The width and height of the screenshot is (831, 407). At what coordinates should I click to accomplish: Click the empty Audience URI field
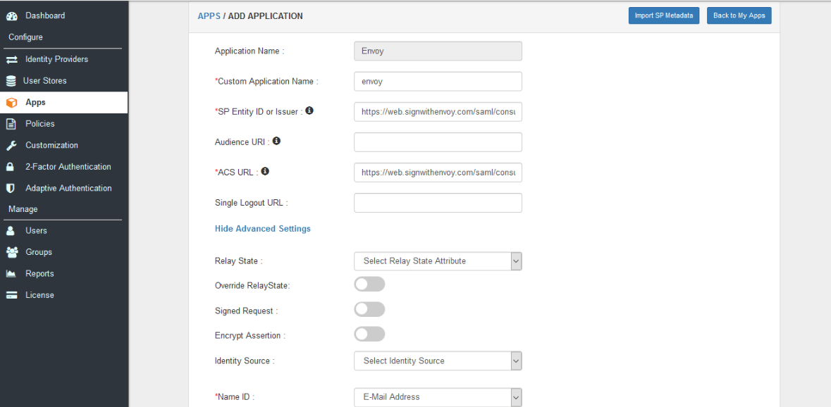[x=438, y=142]
